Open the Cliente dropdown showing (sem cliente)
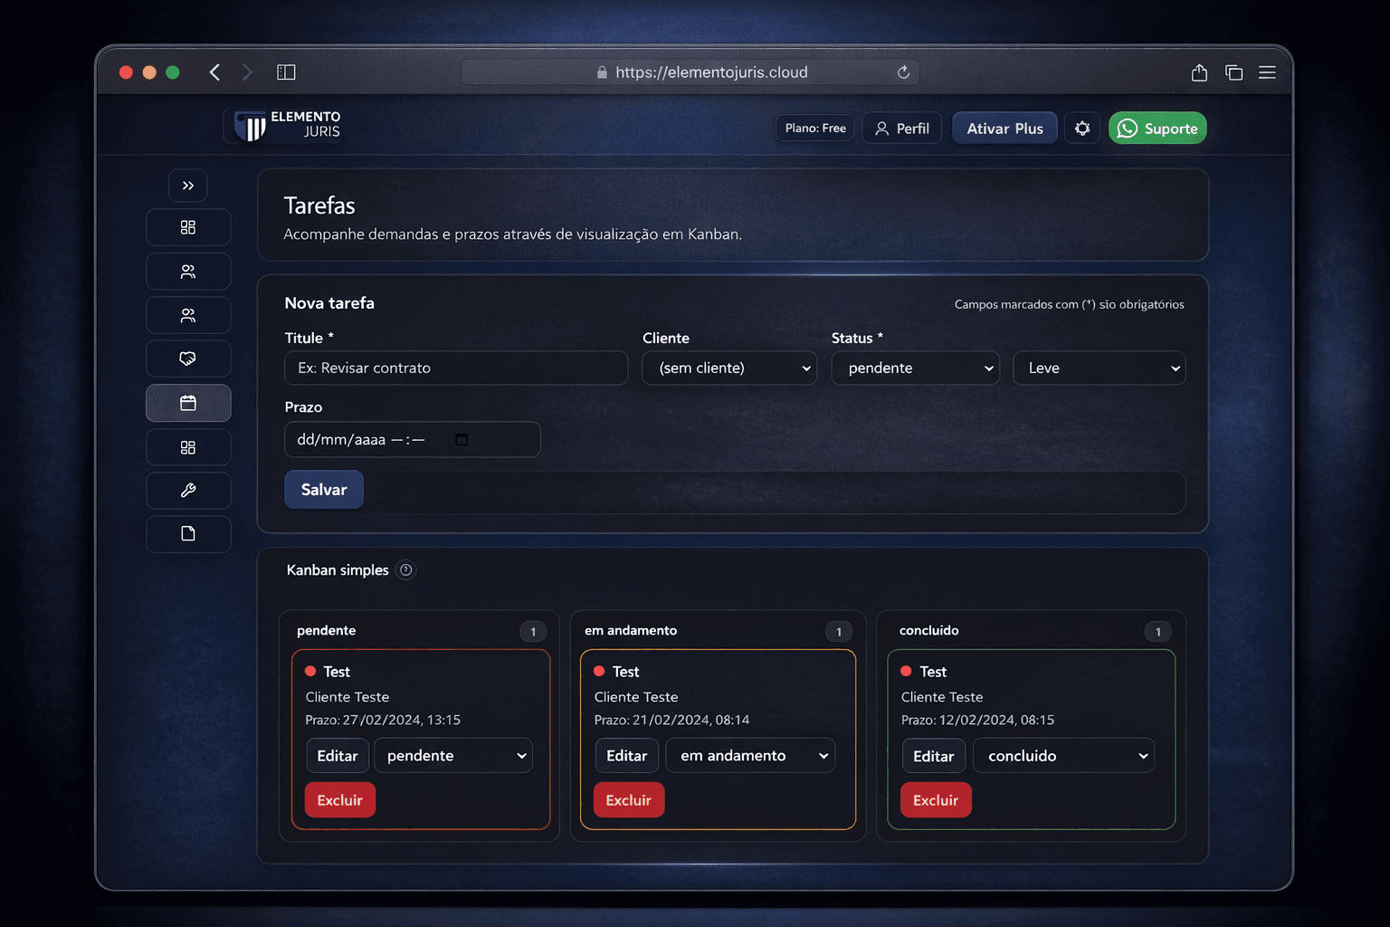Image resolution: width=1390 pixels, height=927 pixels. (x=729, y=368)
